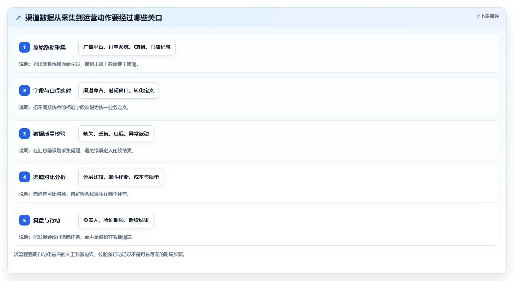Viewport: 514px width, 281px height.
Task: Select the 字段与口径映射 step title
Action: click(x=52, y=90)
